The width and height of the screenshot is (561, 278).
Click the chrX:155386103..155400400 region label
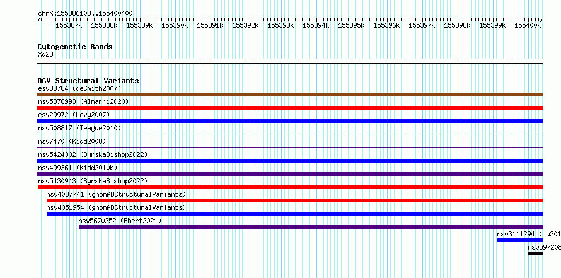point(85,14)
